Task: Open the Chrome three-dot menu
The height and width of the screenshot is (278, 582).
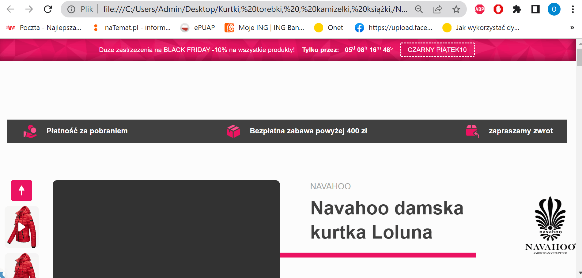Action: pos(573,9)
